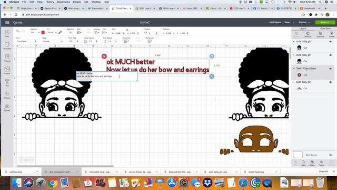This screenshot has width=337, height=190.
Task: Open Finder from the Dock
Action: coord(16,183)
